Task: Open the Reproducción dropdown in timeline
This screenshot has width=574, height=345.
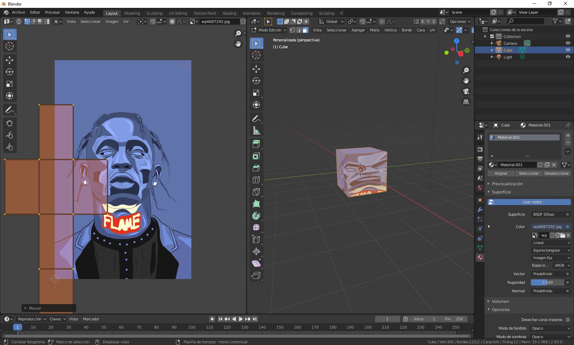Action: click(x=31, y=319)
